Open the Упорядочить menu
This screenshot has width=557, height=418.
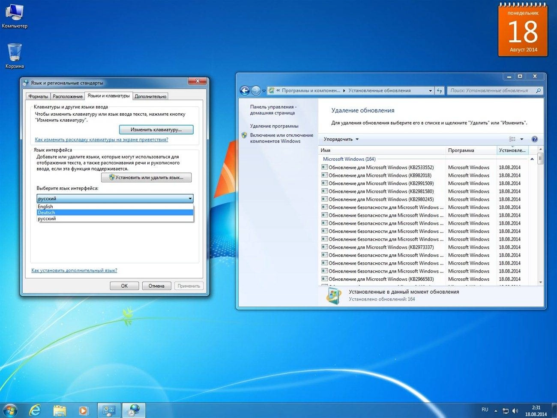pos(341,139)
